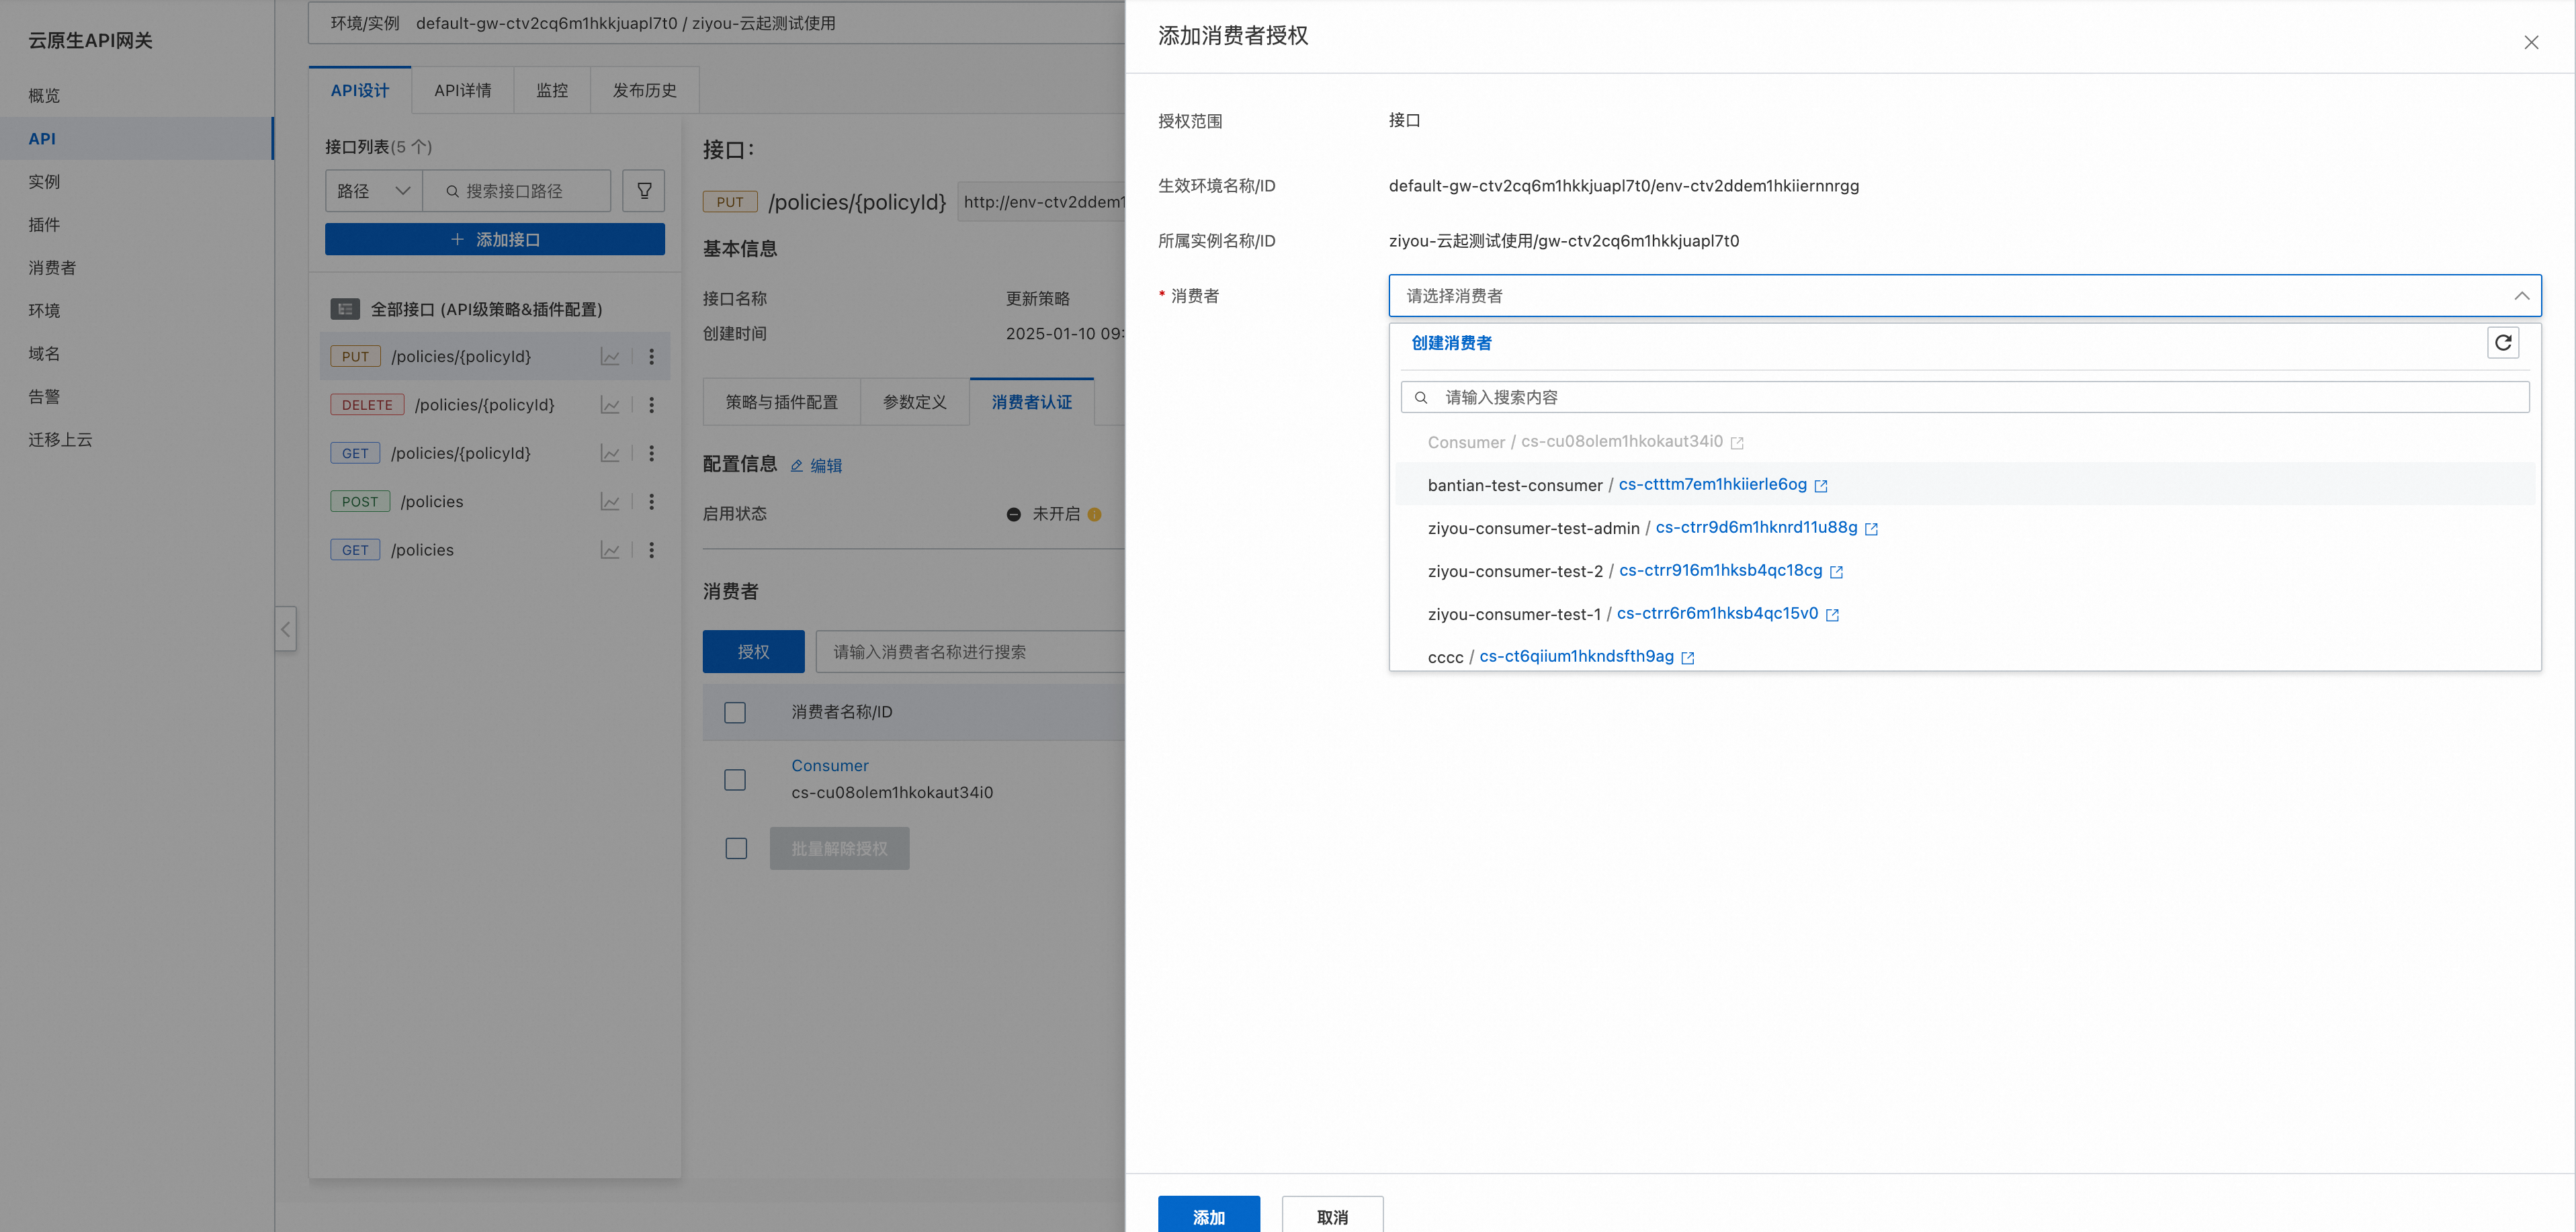Click filter icon next to interface search
The height and width of the screenshot is (1232, 2576).
tap(644, 190)
